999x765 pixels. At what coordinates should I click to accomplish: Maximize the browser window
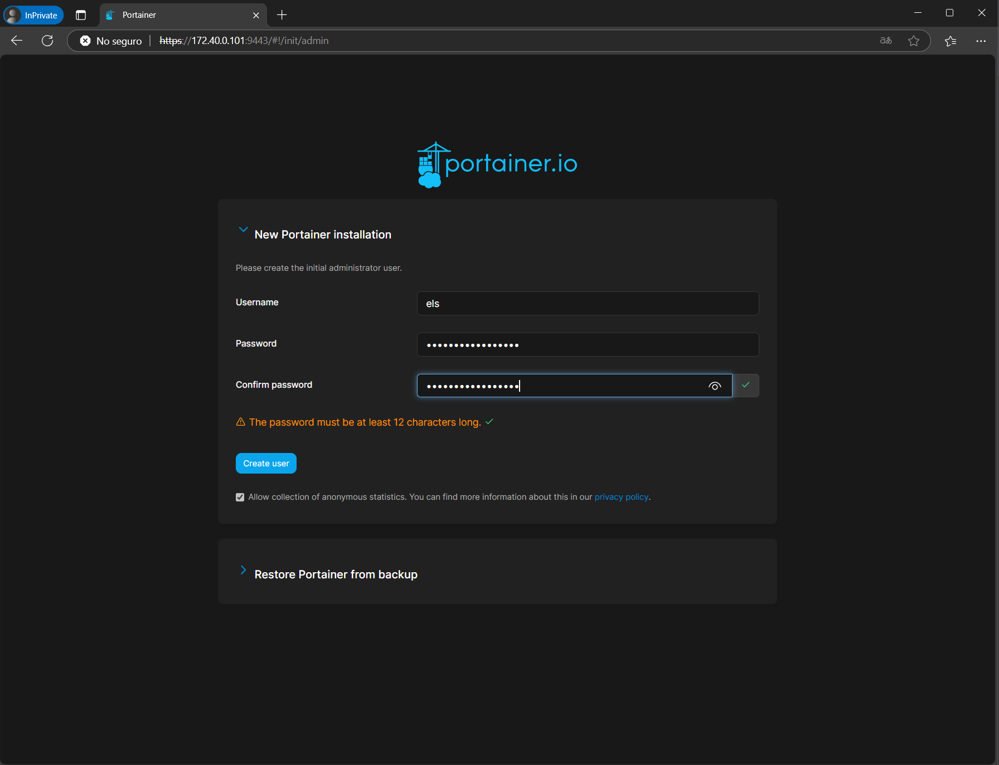pos(949,13)
